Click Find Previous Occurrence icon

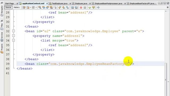[x=44, y=7]
